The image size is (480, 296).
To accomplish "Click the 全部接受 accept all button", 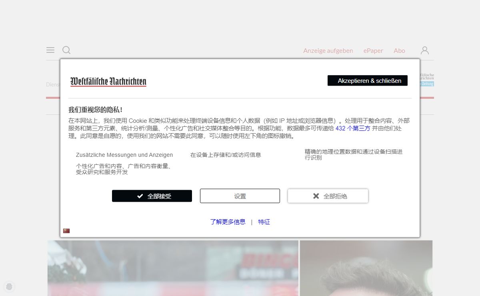I will pyautogui.click(x=152, y=196).
